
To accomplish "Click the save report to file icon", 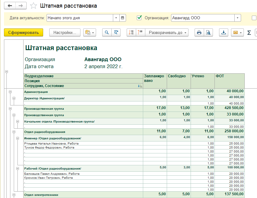I will click(224, 33).
